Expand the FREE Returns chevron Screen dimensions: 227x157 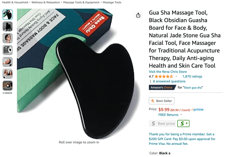[x=181, y=115]
